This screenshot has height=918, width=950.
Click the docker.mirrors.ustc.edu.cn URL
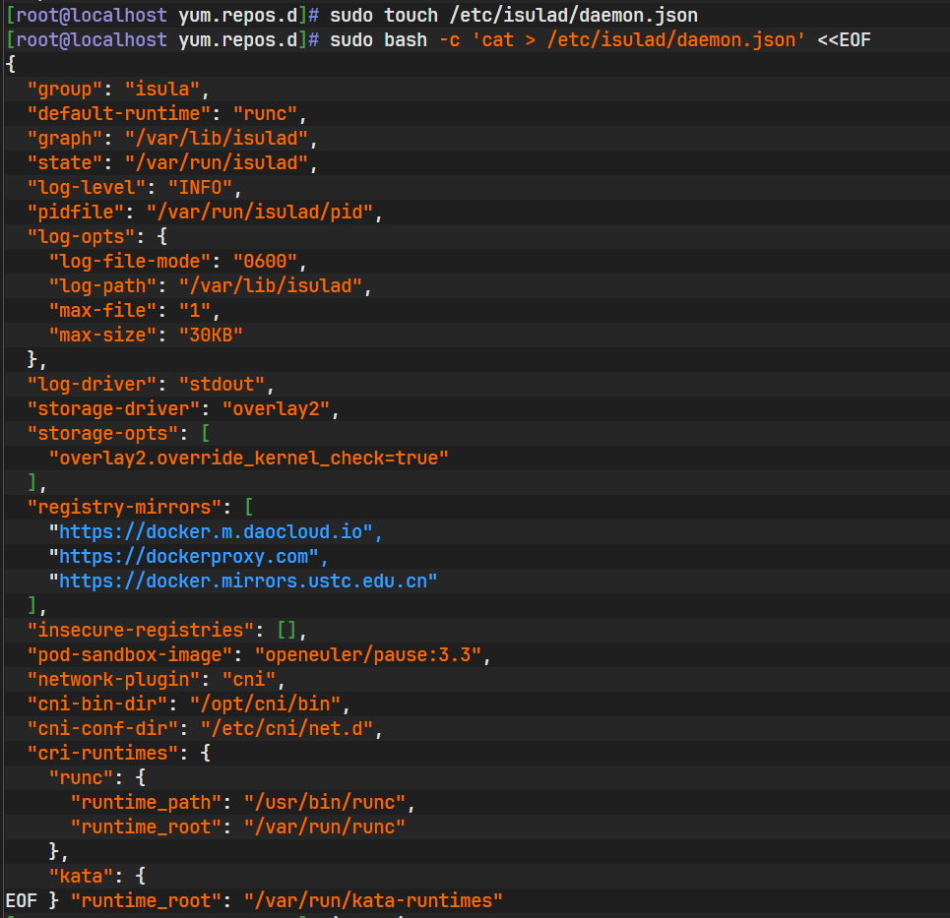pyautogui.click(x=243, y=581)
